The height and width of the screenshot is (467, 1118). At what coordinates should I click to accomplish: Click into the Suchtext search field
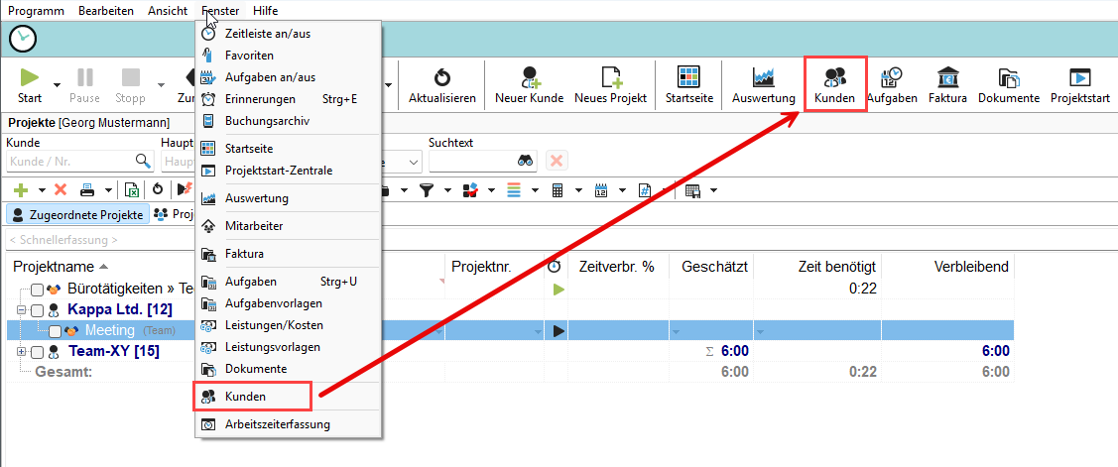pyautogui.click(x=469, y=161)
